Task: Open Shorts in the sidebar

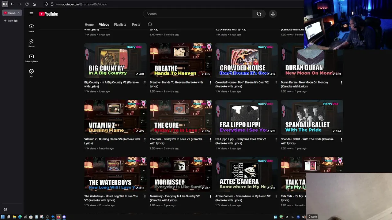Action: click(31, 43)
